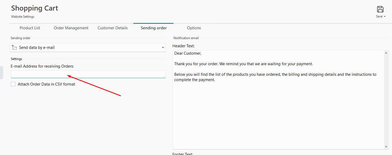Screen dimensions: 392x155
Task: Click the Header Text scrollbar up arrow
Action: [386, 53]
